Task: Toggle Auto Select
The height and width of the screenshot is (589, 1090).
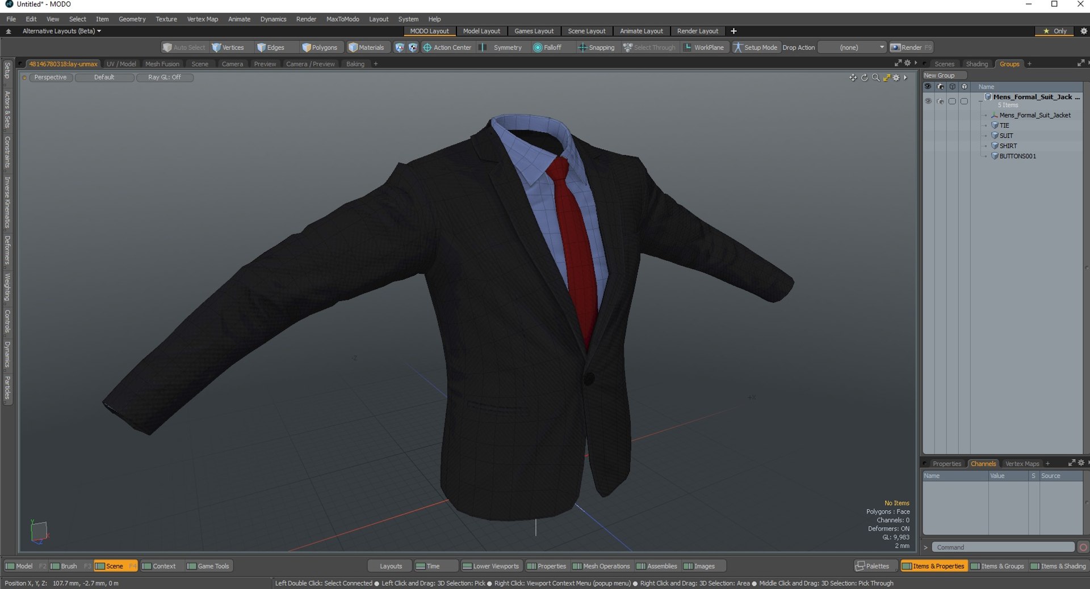Action: coord(184,48)
